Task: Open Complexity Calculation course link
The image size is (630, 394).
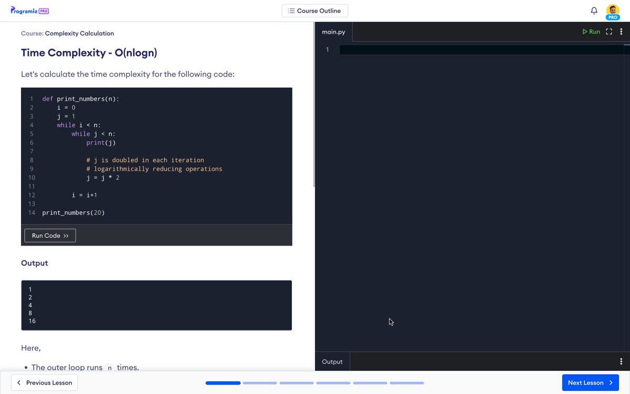Action: point(79,33)
